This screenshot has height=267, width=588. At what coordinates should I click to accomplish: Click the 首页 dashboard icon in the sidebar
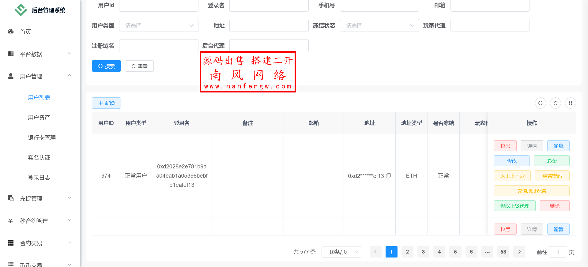[11, 32]
